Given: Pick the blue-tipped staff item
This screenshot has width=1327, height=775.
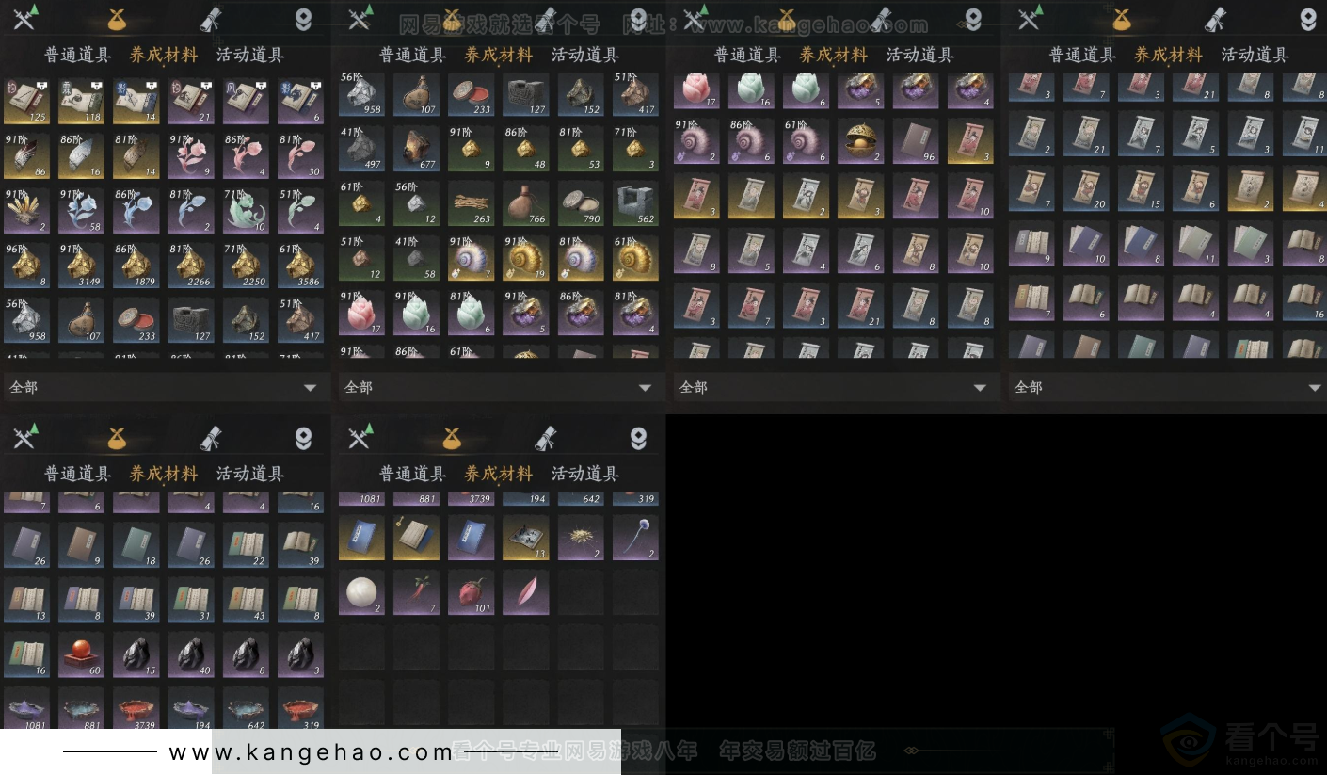Looking at the screenshot, I should tap(635, 538).
